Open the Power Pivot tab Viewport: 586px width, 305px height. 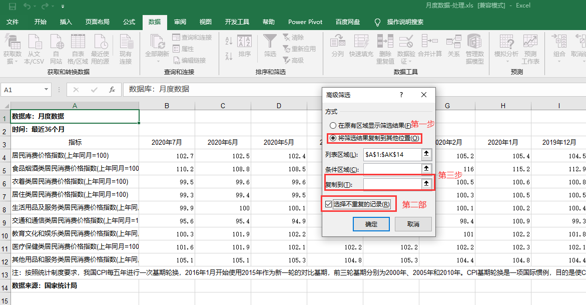coord(305,22)
